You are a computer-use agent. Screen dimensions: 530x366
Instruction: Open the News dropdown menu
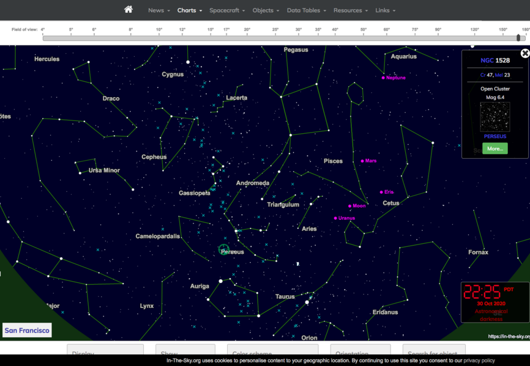[159, 10]
